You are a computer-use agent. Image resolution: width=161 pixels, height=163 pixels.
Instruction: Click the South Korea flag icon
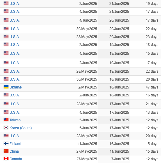tap(6, 127)
